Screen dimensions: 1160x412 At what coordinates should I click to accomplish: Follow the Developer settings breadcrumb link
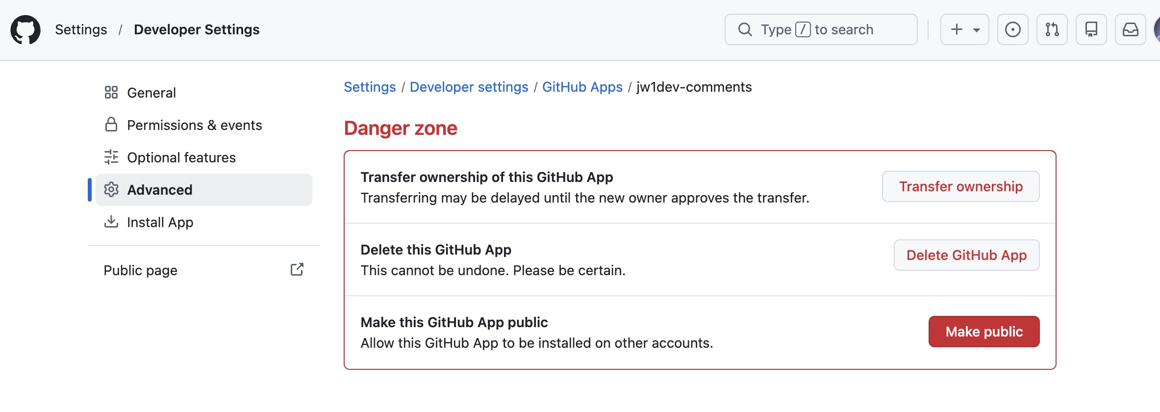pos(469,87)
